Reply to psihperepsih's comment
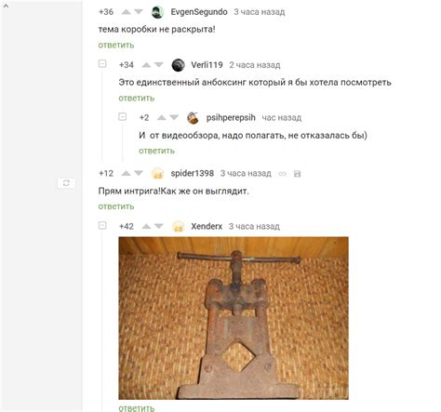Viewport: 441px width, 412px height. point(156,151)
